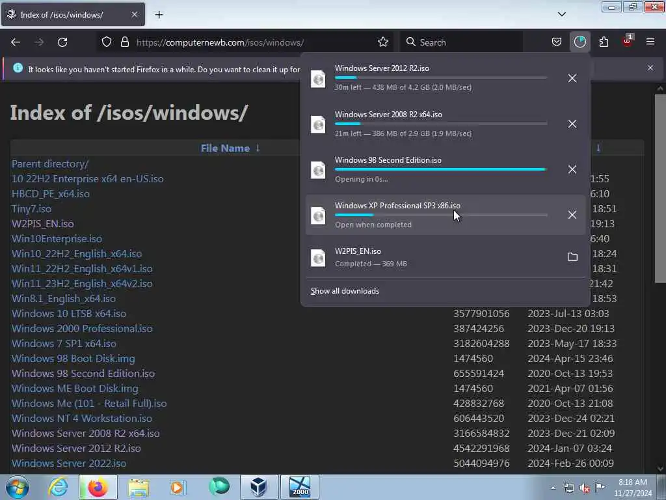Click the Windows Server 2008 R2 download progress bar
666x500 pixels.
(x=441, y=124)
